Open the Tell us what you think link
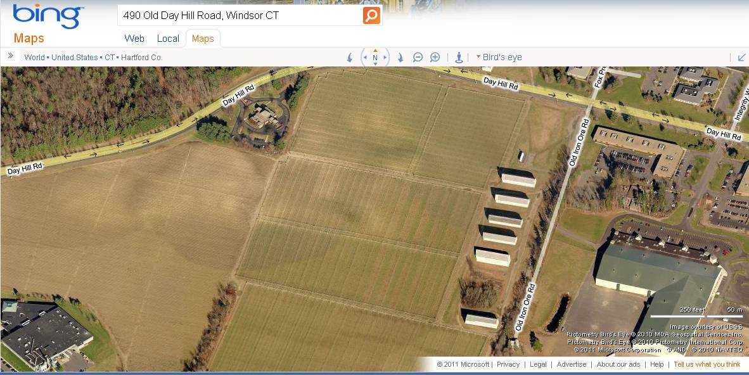The width and height of the screenshot is (749, 375). [707, 364]
